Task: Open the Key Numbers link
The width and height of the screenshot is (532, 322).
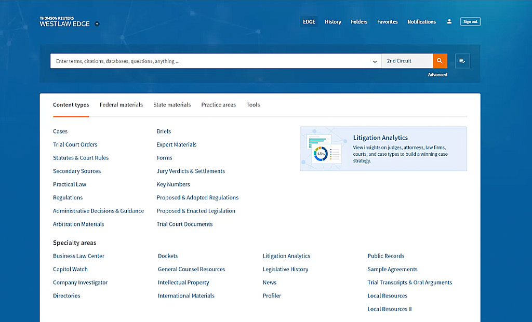Action: pos(173,184)
